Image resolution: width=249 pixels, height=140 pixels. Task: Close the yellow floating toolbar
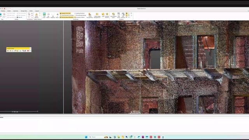point(30,48)
